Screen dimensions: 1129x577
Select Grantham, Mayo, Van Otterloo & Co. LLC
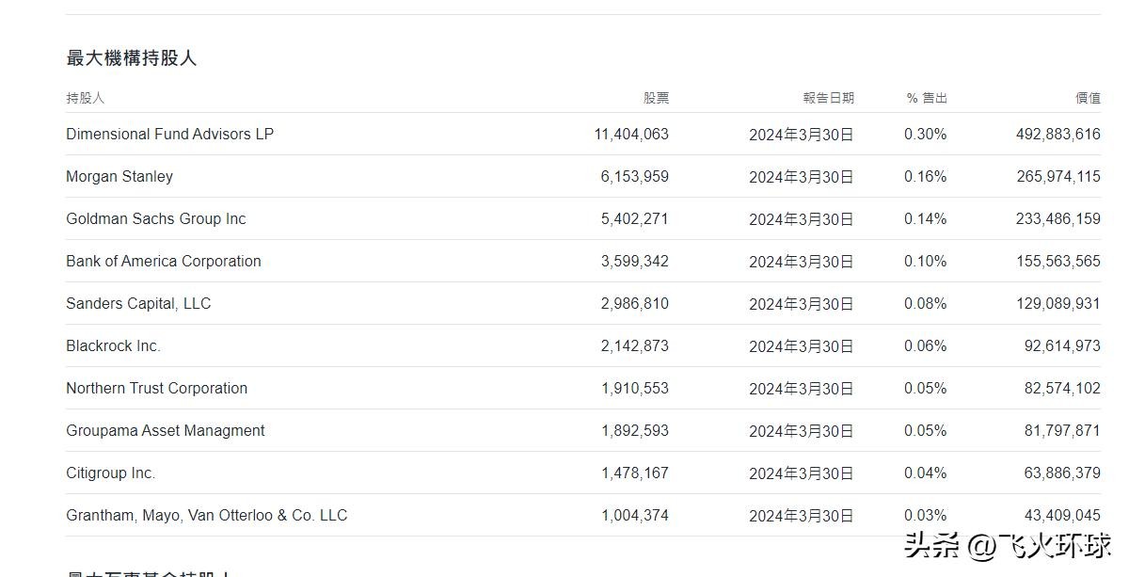206,515
